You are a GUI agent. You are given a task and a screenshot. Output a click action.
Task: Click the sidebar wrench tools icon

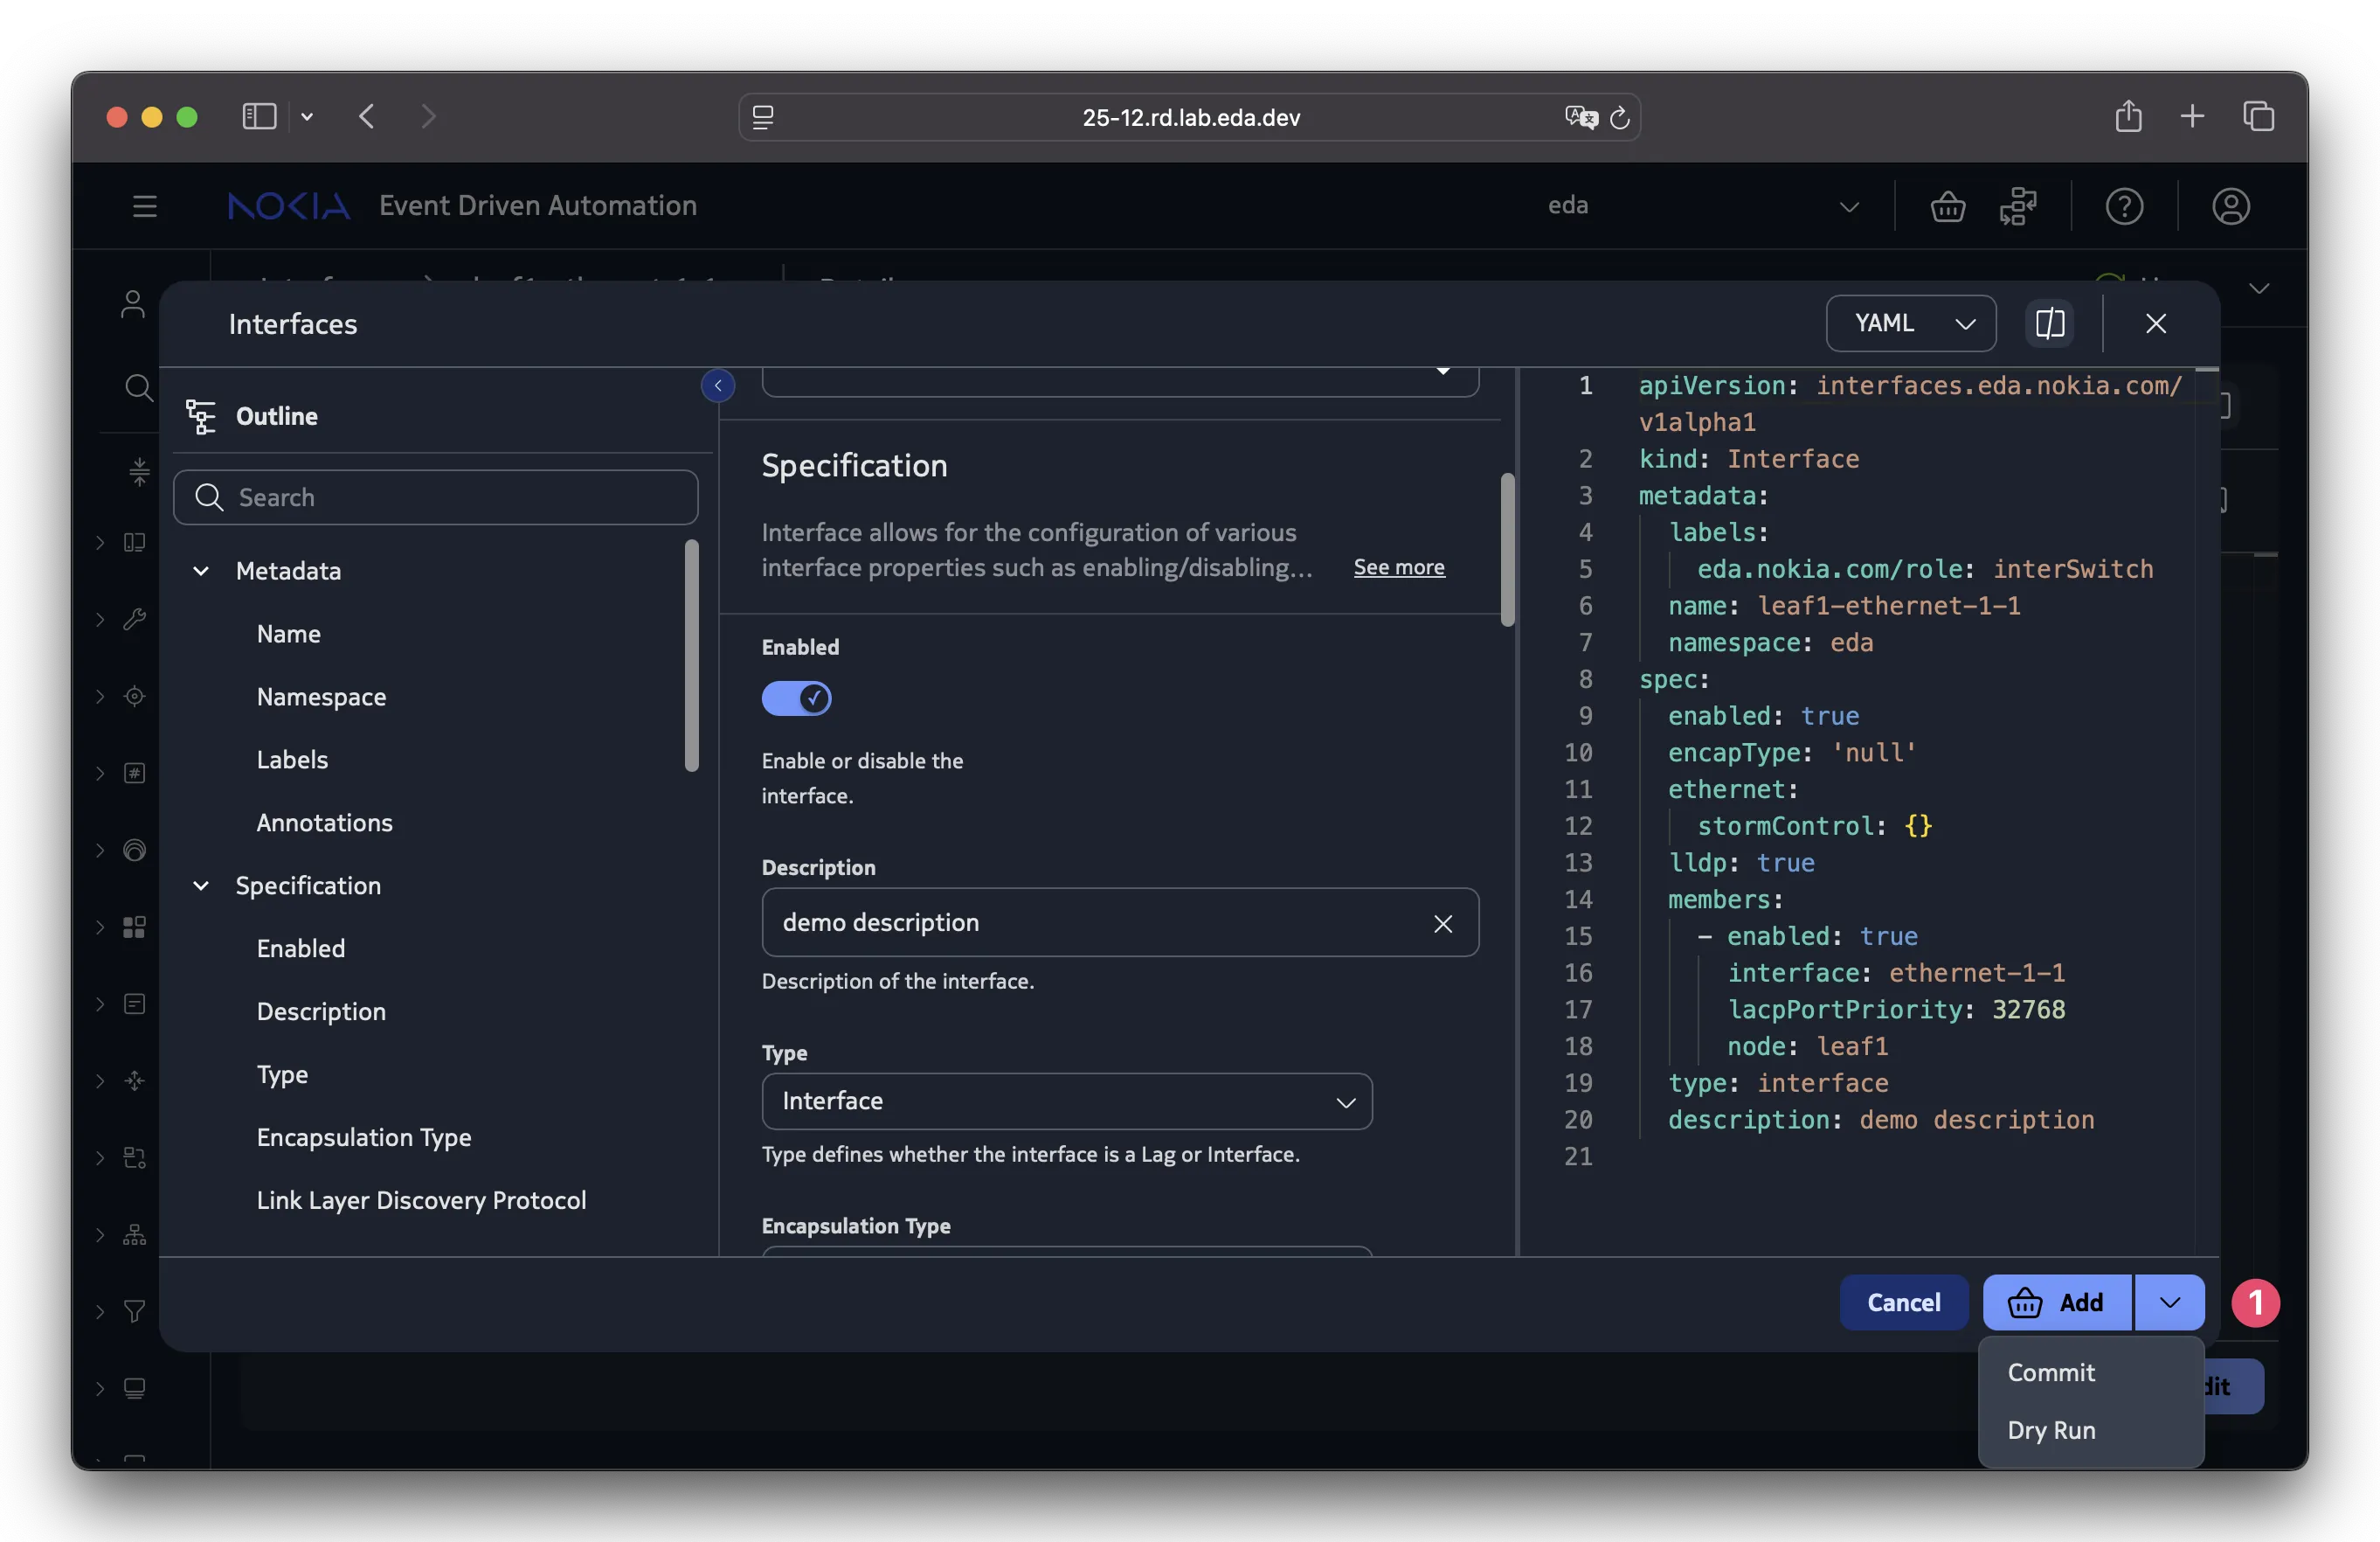pyautogui.click(x=134, y=620)
